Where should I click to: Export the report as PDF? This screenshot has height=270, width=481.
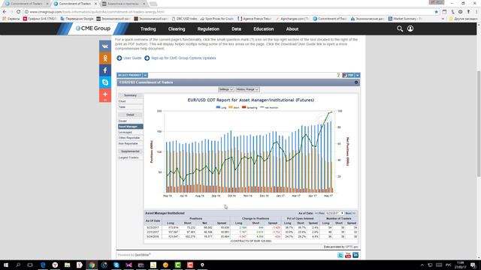click(x=348, y=75)
